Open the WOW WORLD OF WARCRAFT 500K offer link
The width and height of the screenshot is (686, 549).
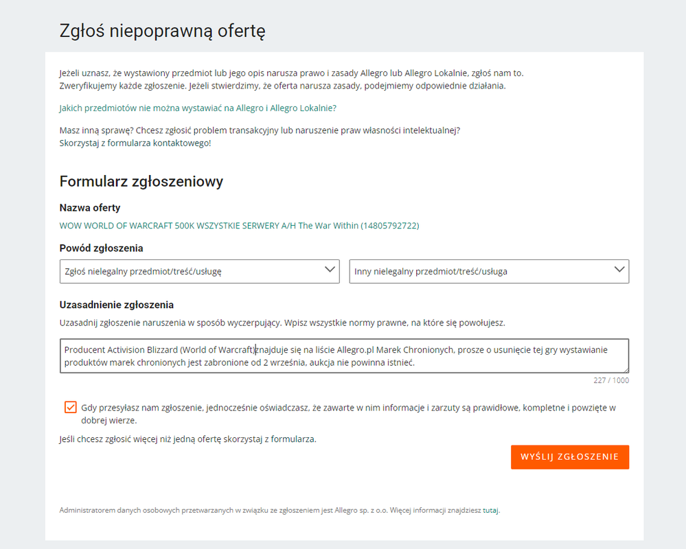240,226
